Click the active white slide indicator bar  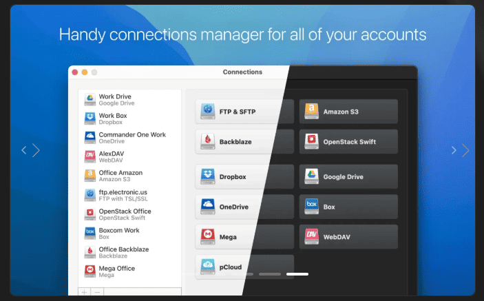click(x=297, y=274)
